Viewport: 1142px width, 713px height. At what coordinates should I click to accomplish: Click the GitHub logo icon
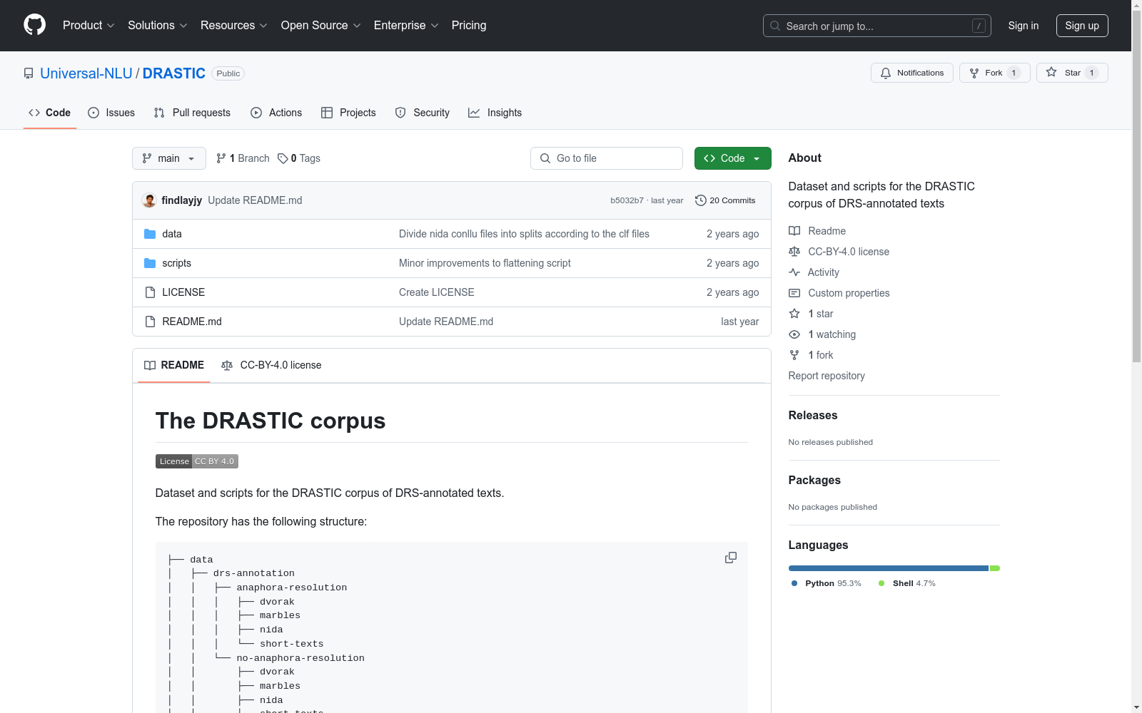click(34, 25)
